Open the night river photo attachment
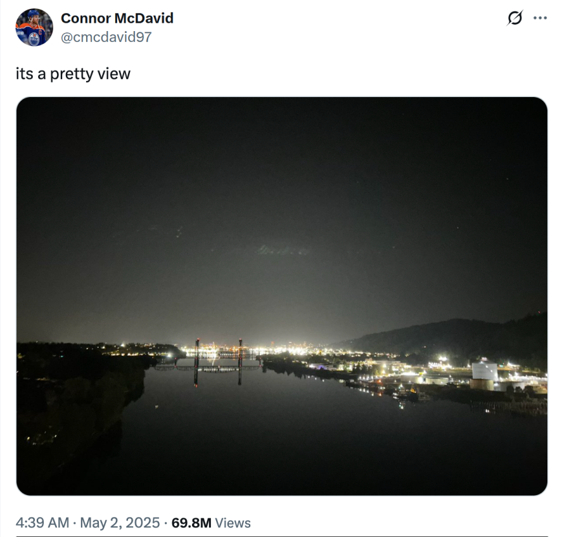The image size is (562, 537). click(x=282, y=296)
